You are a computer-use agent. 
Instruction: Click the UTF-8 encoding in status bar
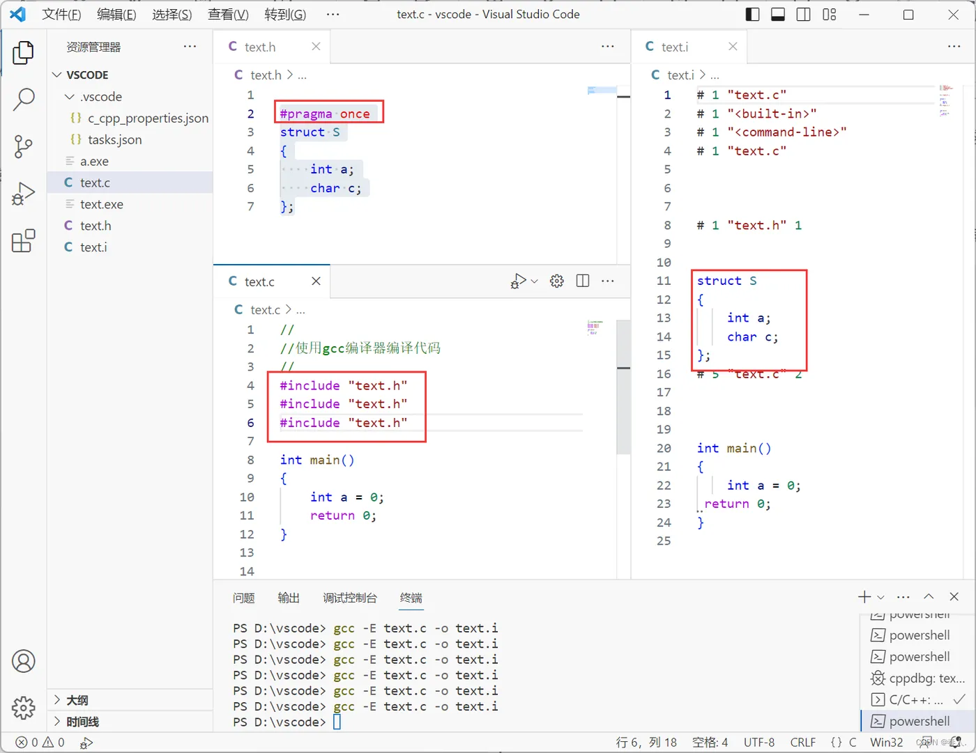click(758, 743)
